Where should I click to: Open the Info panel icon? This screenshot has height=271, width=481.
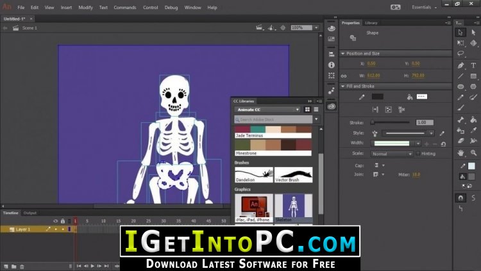click(332, 65)
